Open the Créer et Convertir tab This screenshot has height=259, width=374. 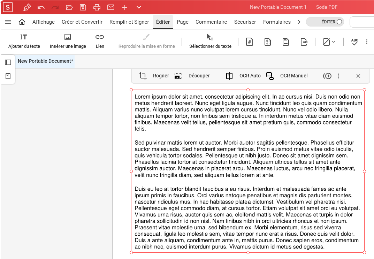pos(82,22)
